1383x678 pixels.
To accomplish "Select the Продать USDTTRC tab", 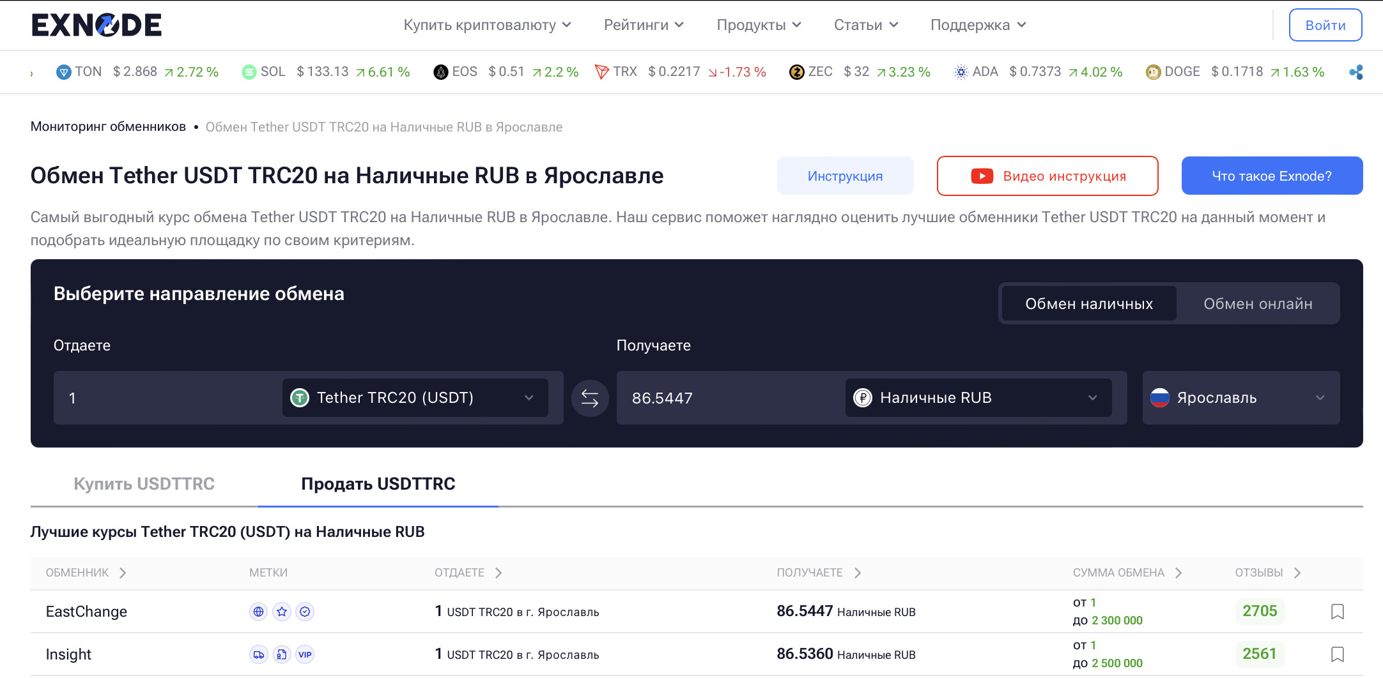I will coord(378,484).
